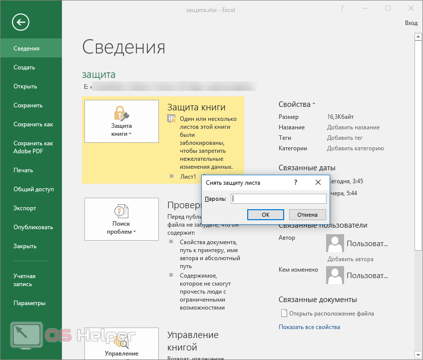Click the back arrow circle icon
423x360 pixels.
point(21,22)
